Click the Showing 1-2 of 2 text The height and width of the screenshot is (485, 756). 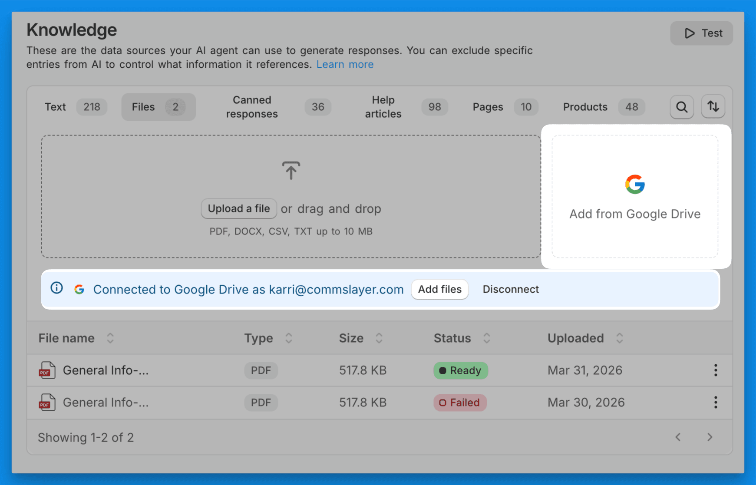click(86, 438)
